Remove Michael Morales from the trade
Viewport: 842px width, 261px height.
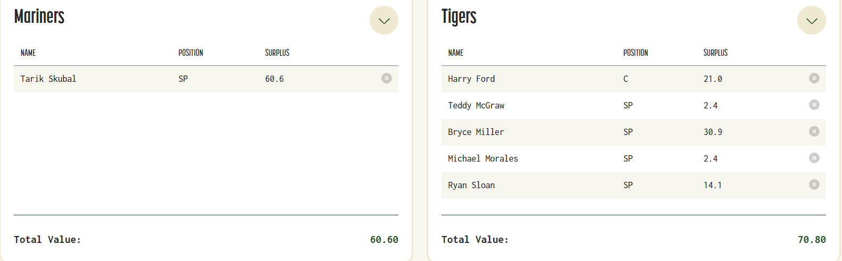point(814,158)
